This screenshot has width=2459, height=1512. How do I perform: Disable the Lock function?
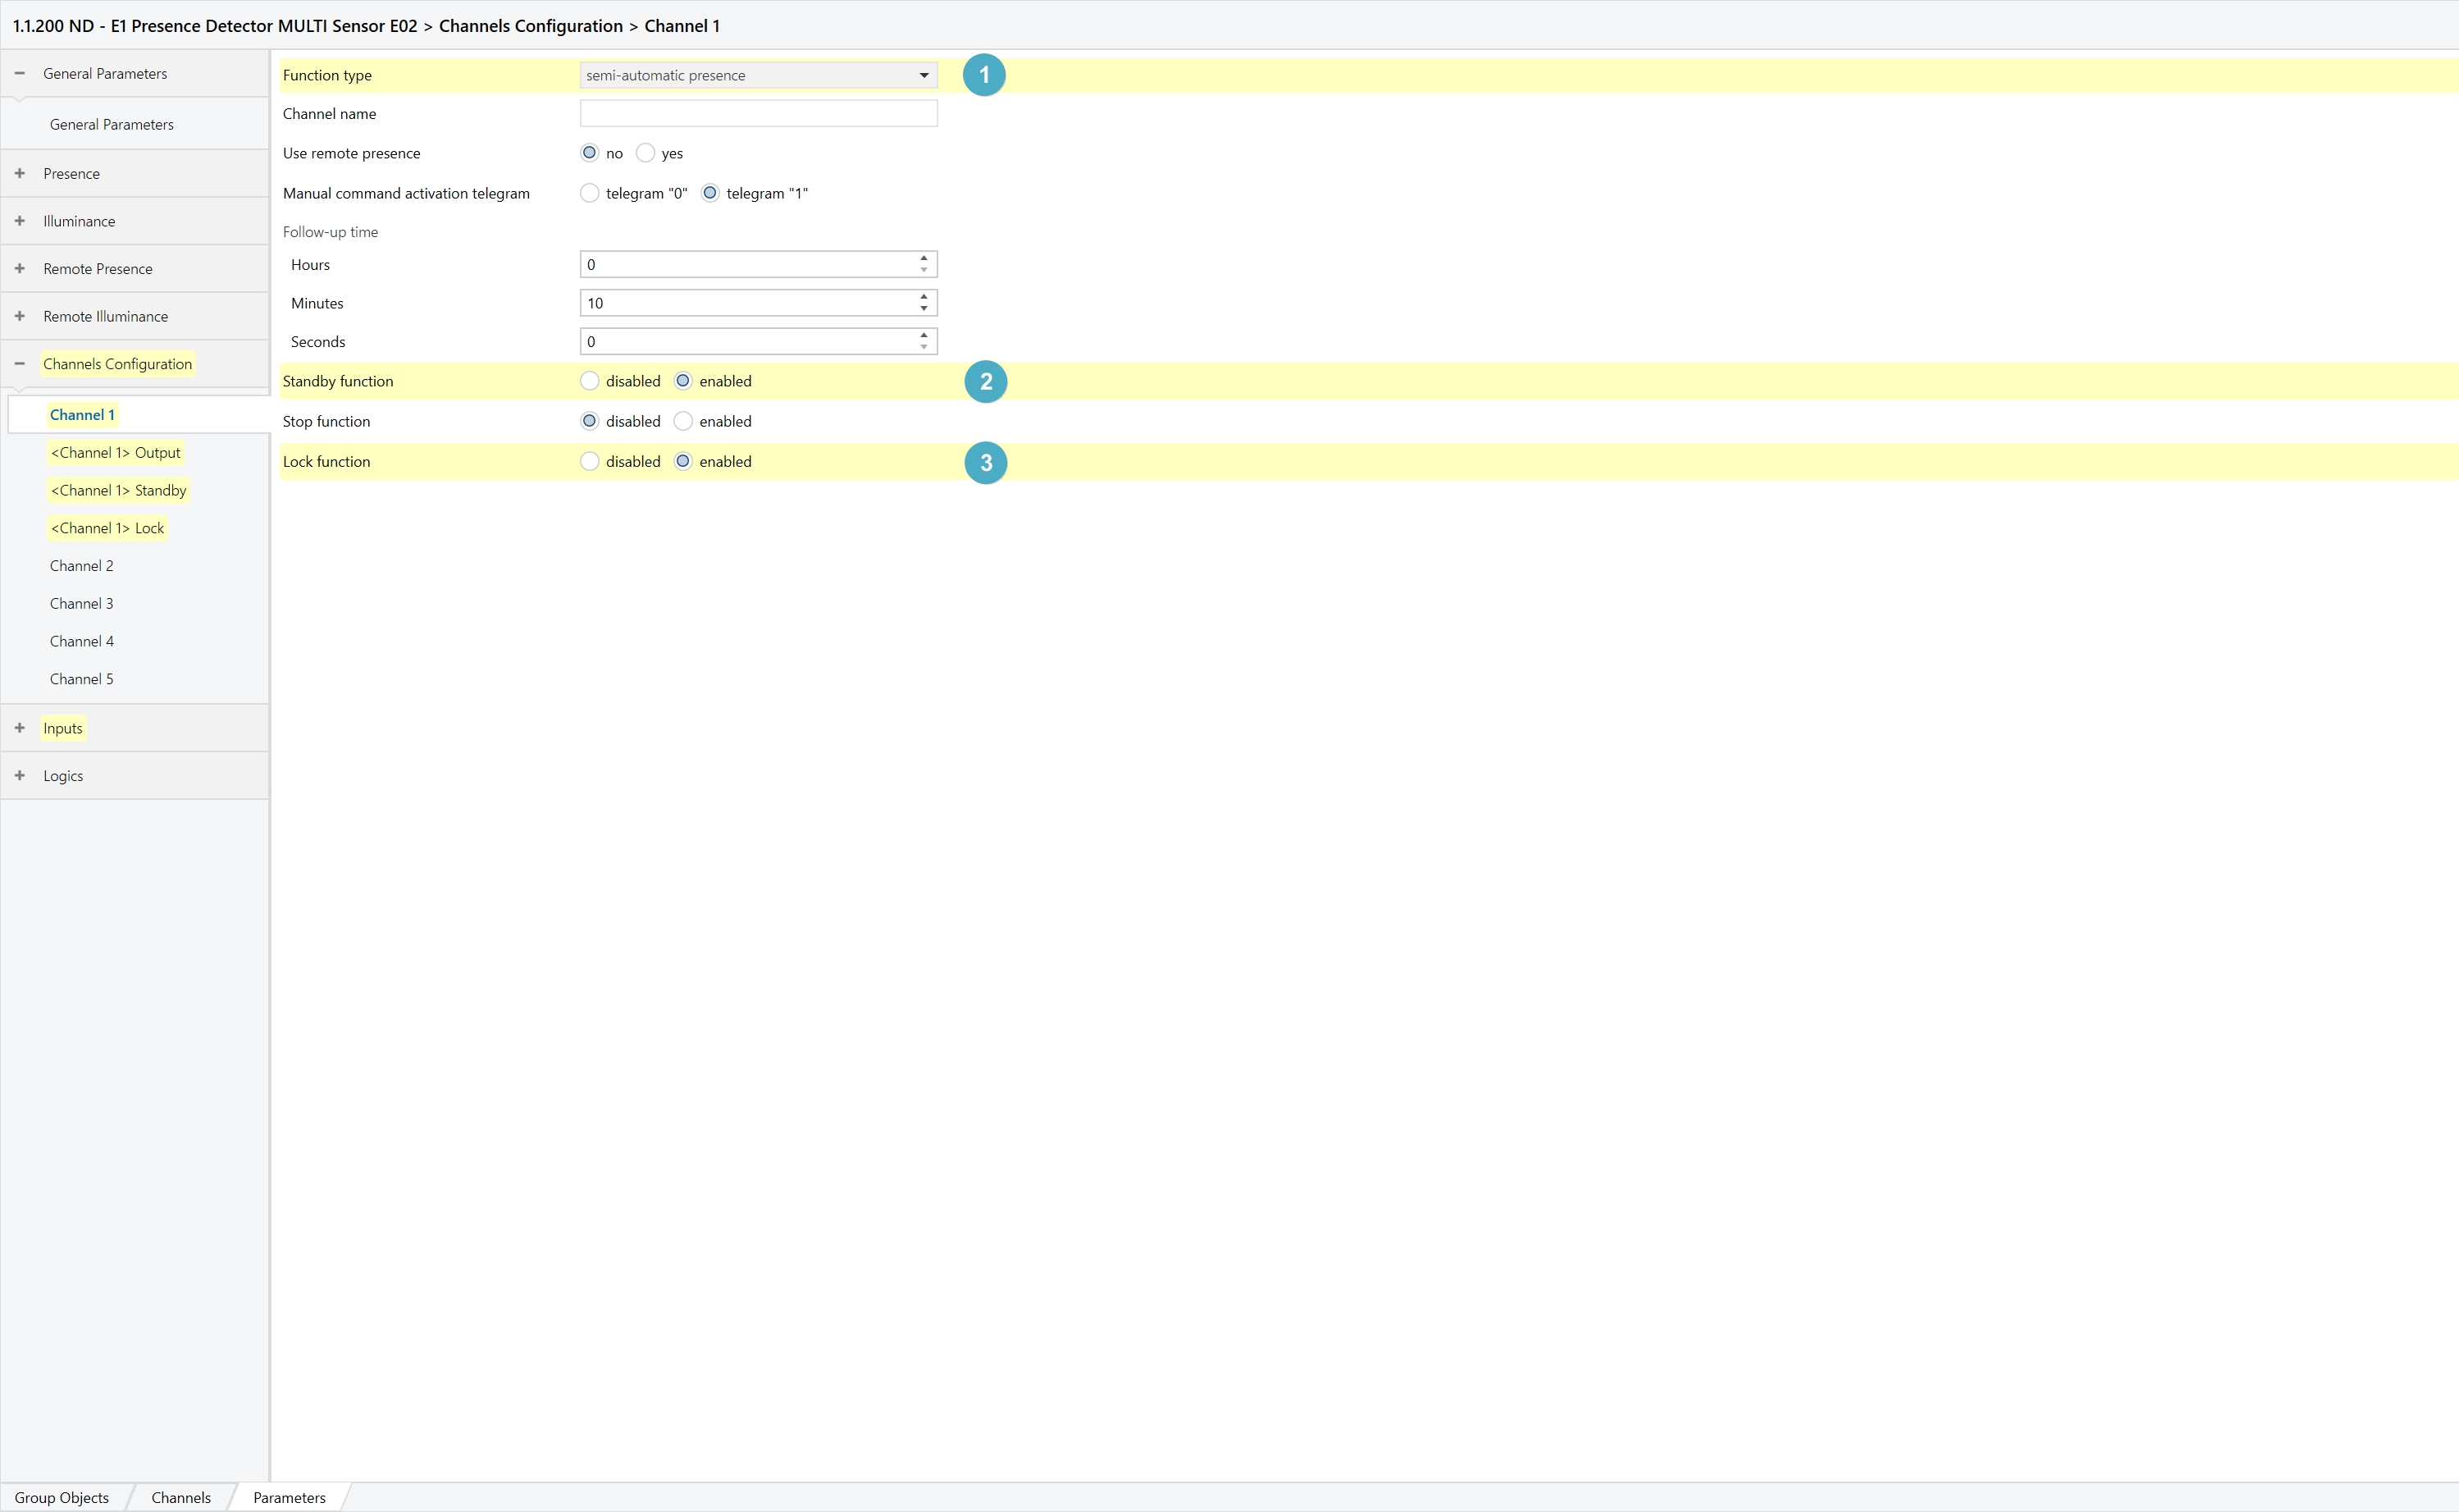tap(590, 461)
